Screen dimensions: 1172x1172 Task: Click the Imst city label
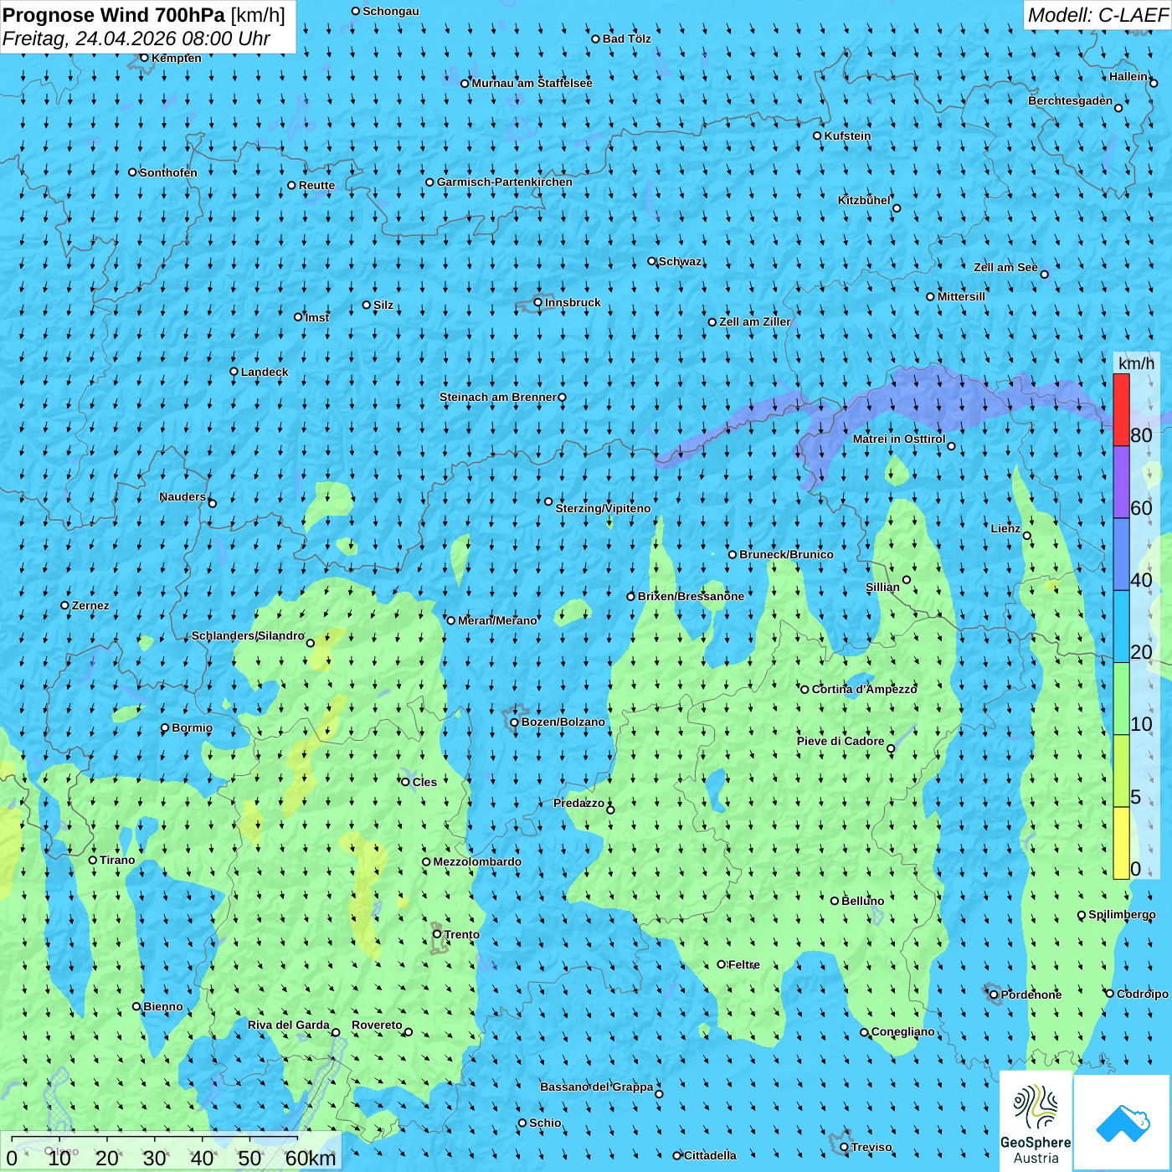(317, 317)
